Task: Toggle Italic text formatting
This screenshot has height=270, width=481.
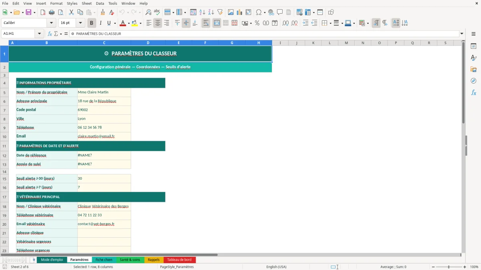Action: coord(100,23)
